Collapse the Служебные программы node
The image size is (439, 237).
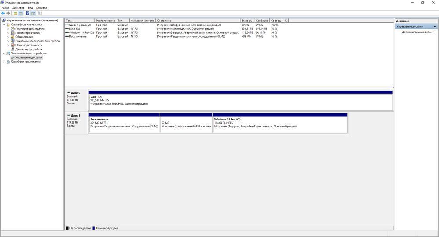click(4, 25)
